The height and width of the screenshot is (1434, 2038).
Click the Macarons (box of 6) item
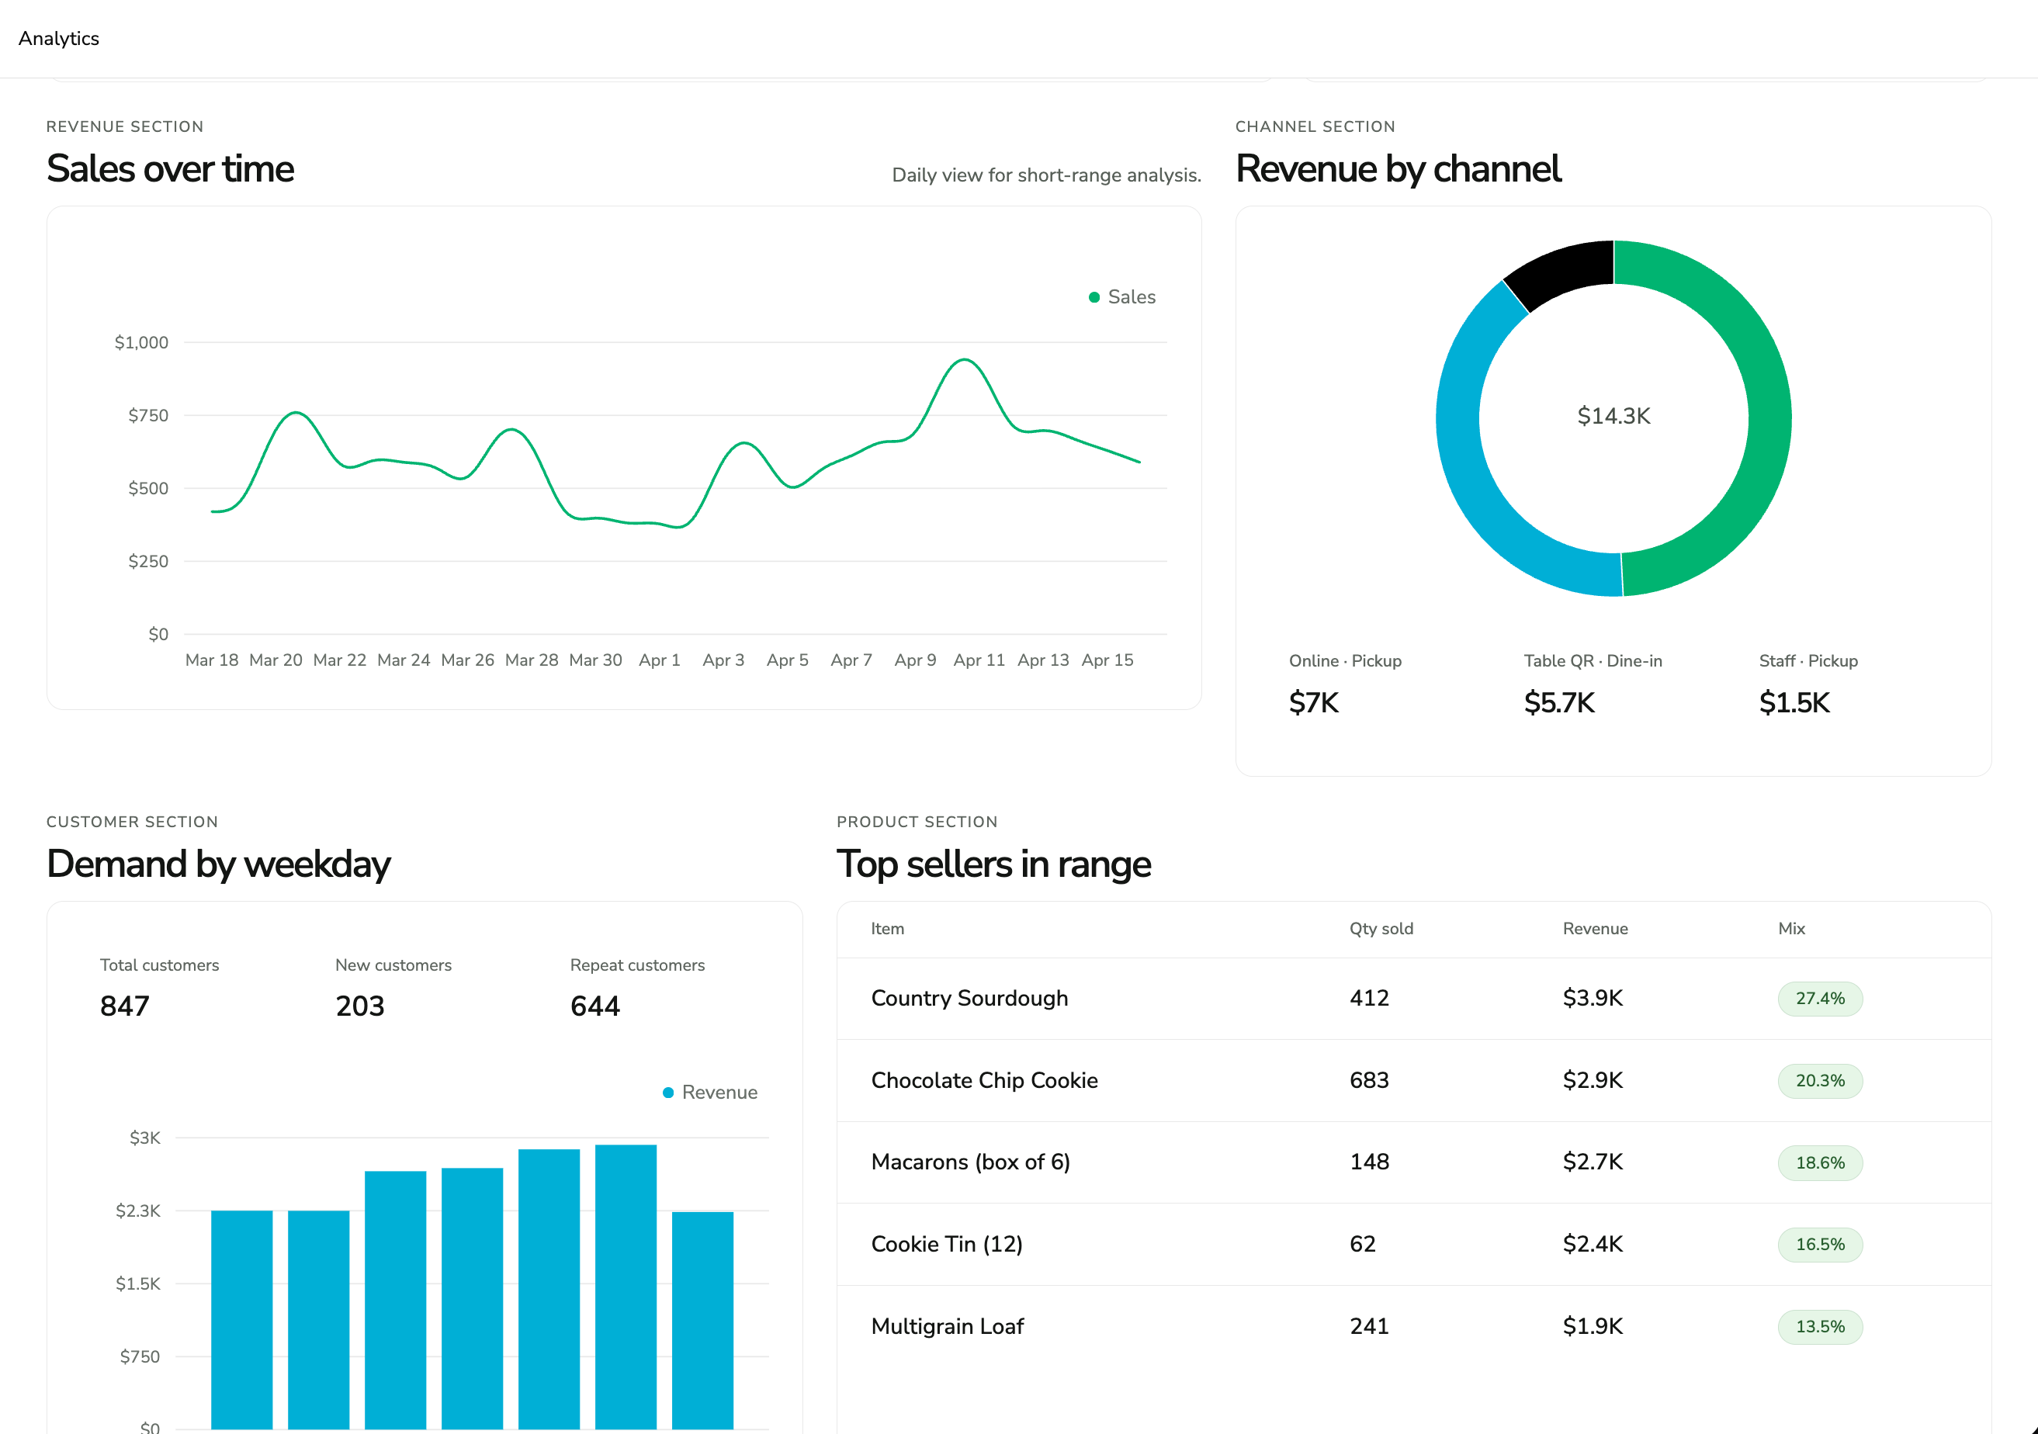970,1162
